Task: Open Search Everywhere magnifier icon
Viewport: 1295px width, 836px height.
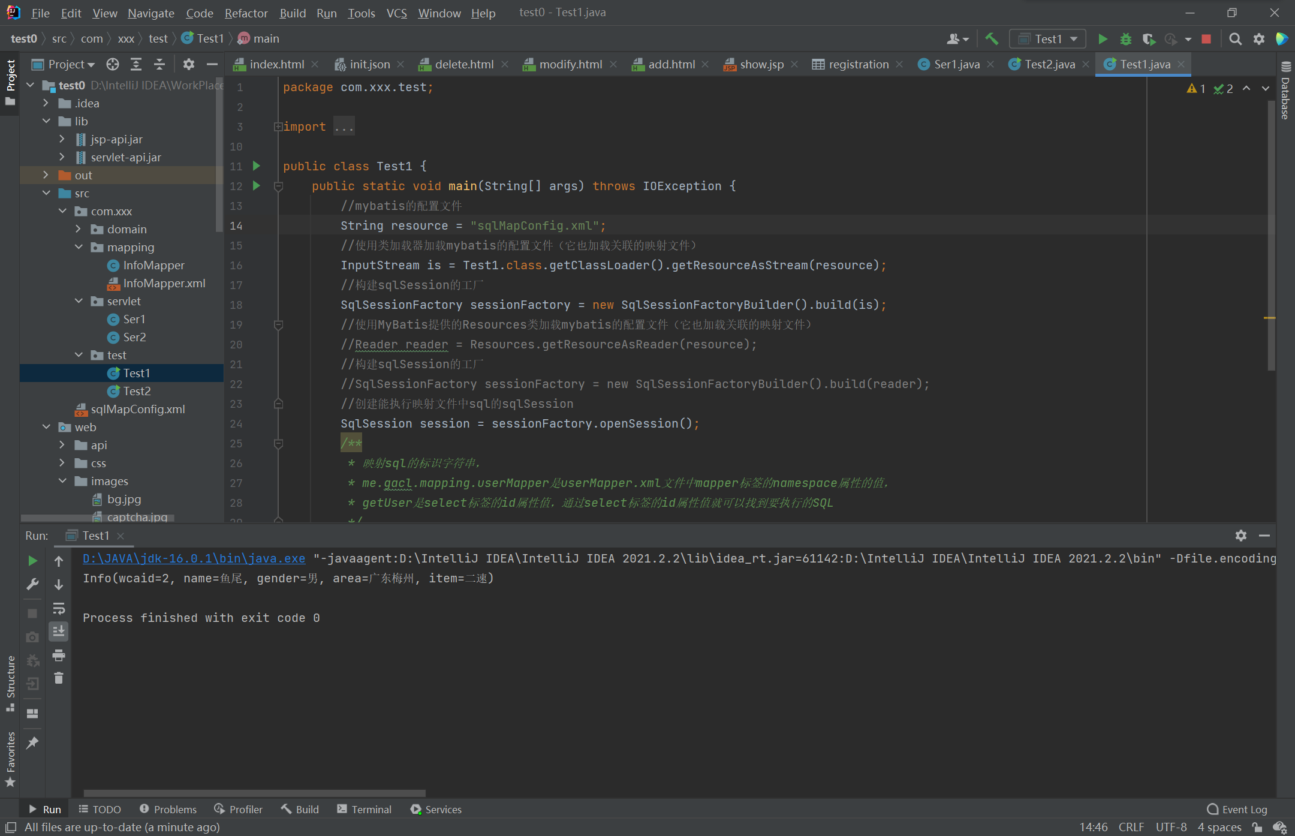Action: 1235,39
